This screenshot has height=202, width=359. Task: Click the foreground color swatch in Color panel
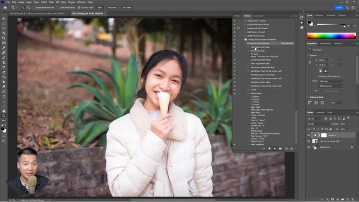[x=309, y=22]
